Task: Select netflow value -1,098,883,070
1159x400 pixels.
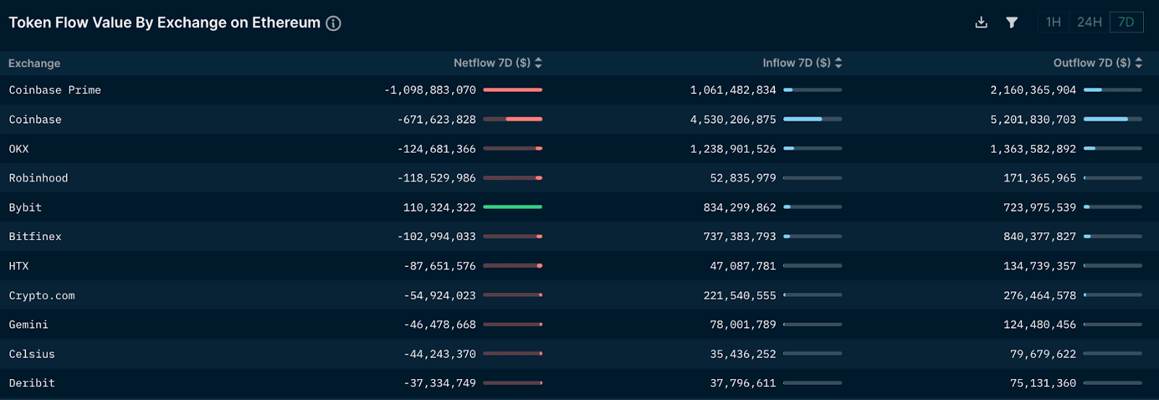Action: coord(430,90)
